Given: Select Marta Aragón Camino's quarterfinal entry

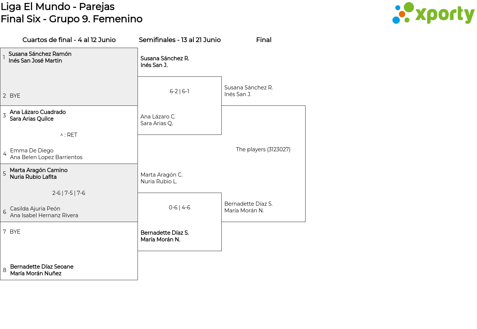Looking at the screenshot, I should coord(39,174).
